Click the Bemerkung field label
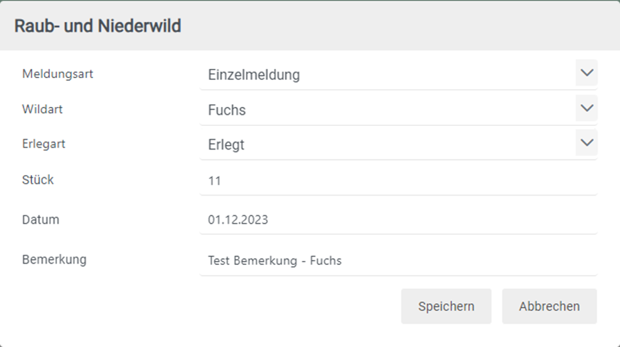 tap(54, 260)
